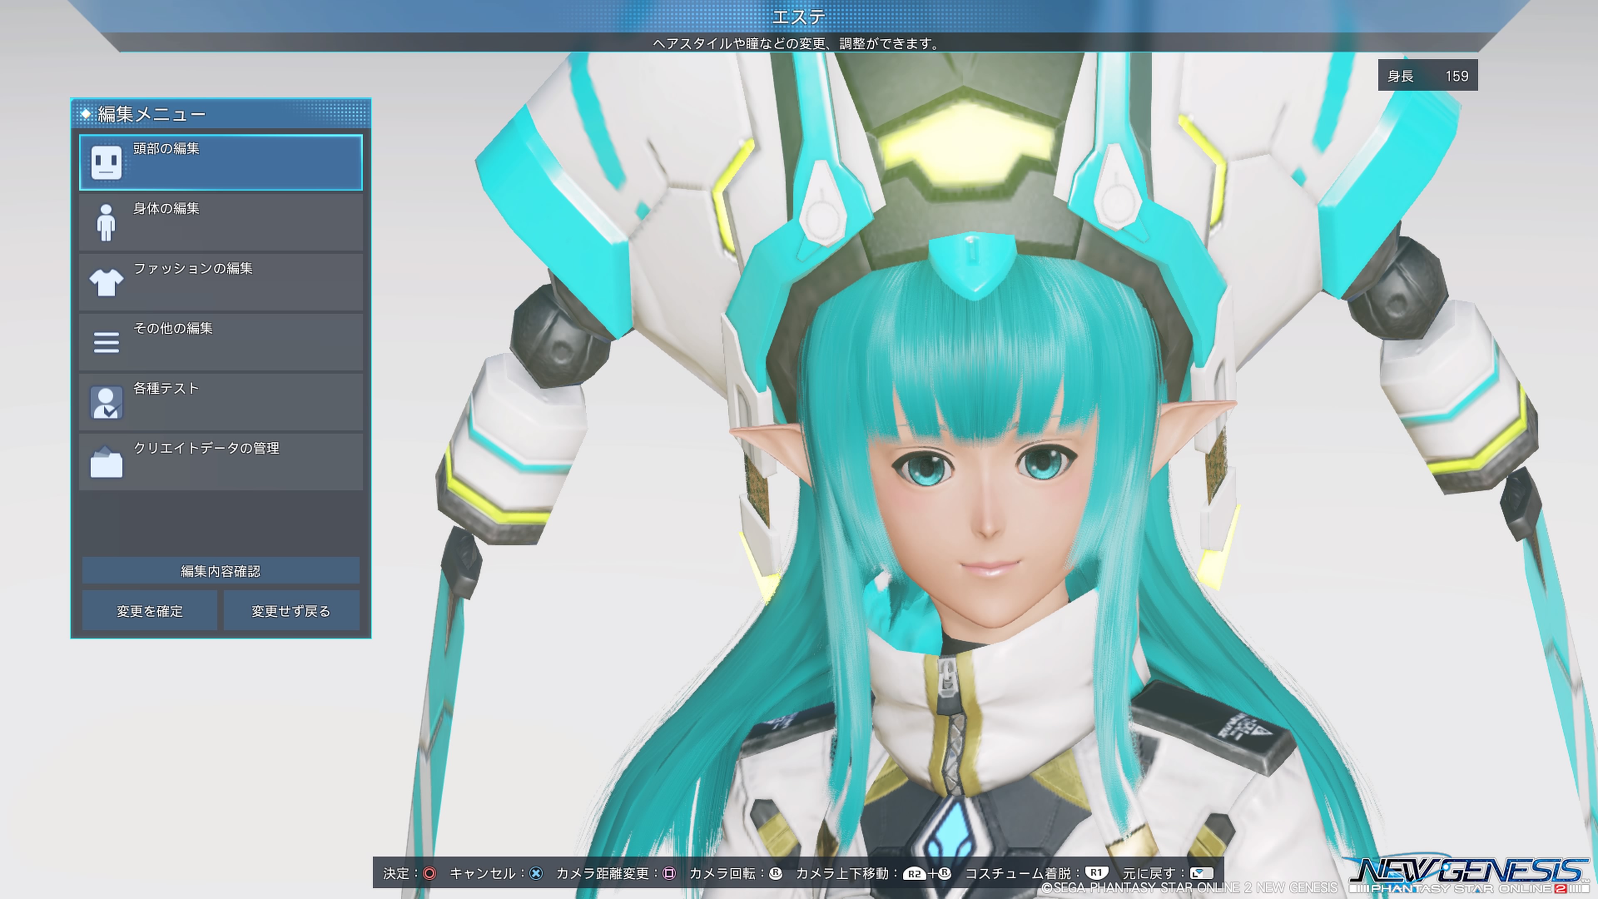This screenshot has width=1598, height=899.
Task: Click the fashion editing T-shirt icon
Action: point(106,282)
